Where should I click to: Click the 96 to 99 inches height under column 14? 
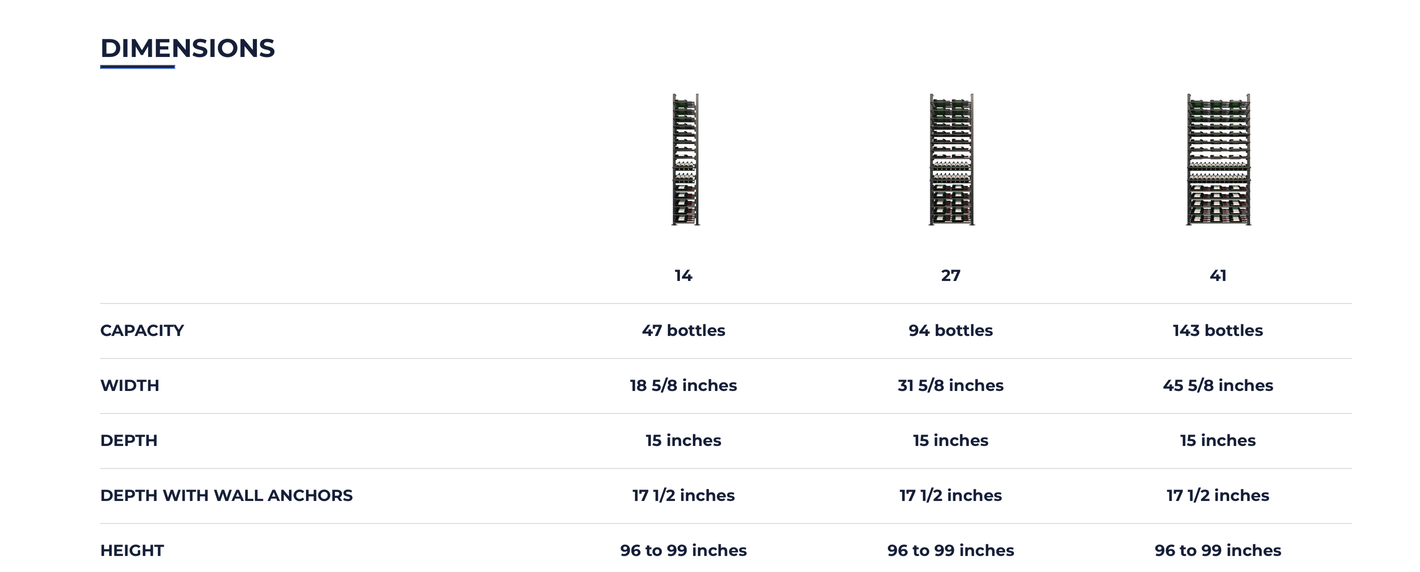coord(683,550)
